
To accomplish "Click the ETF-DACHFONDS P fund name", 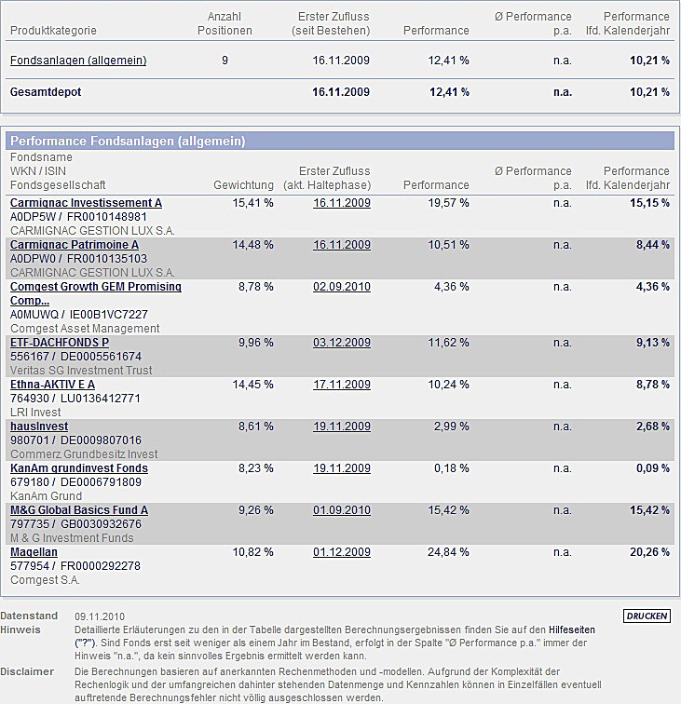I will coord(60,343).
